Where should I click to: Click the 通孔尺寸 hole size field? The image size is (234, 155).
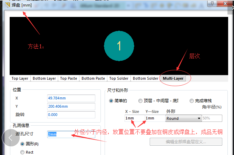pos(71,134)
